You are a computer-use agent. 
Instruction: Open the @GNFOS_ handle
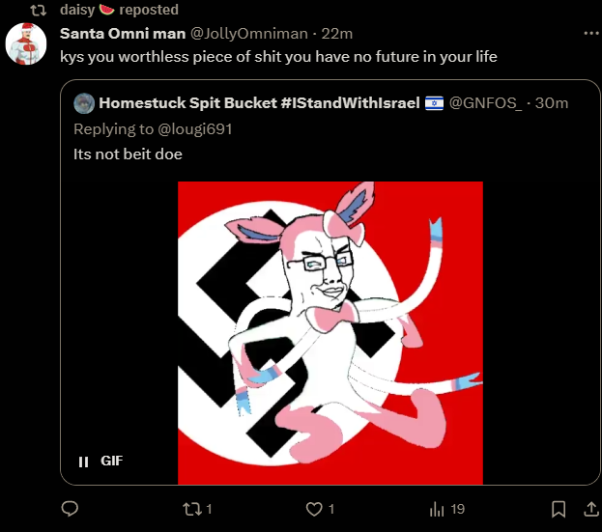[486, 103]
